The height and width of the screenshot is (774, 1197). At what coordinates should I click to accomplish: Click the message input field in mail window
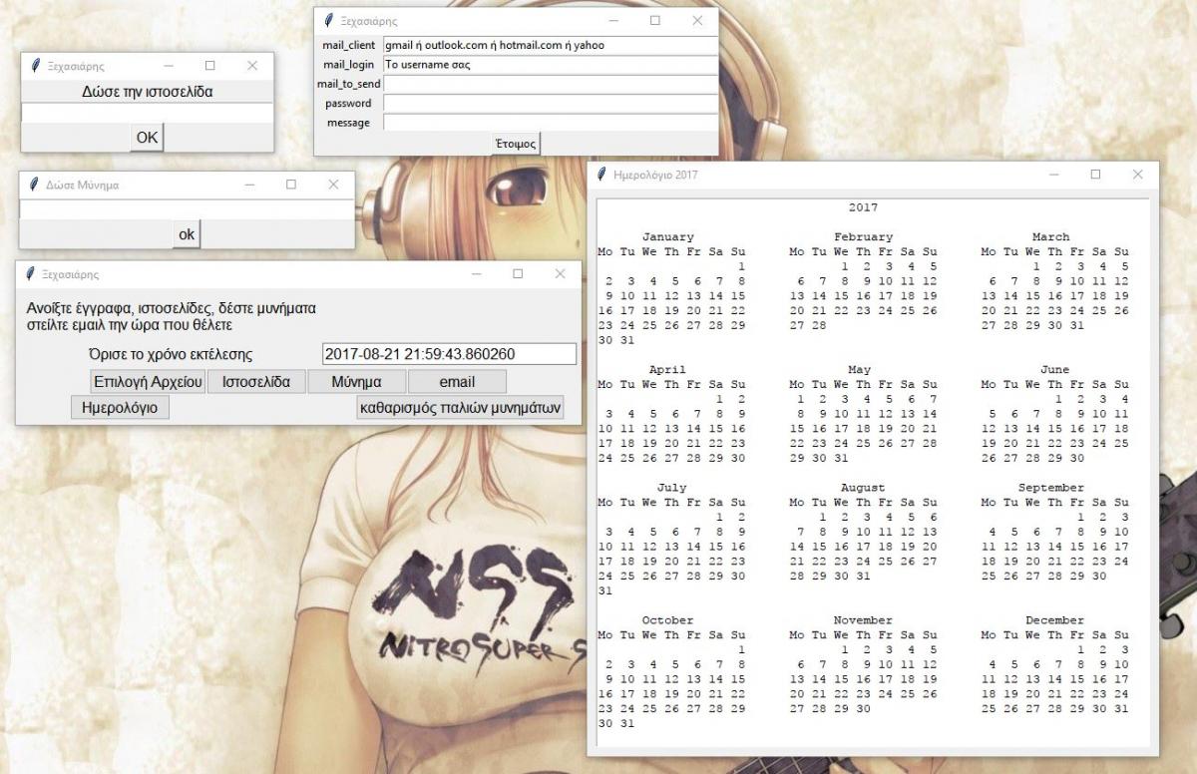550,123
